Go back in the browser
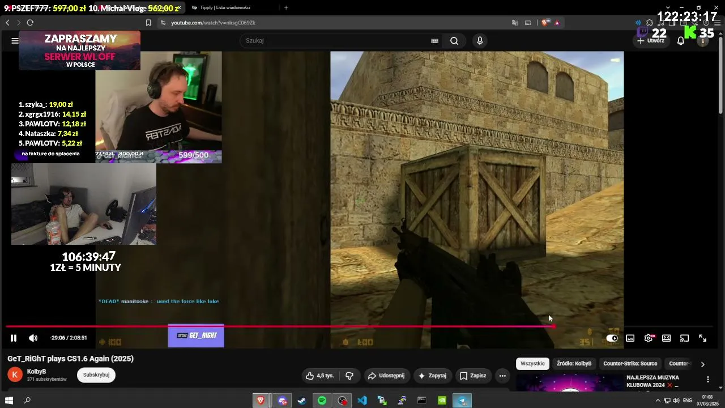Viewport: 725px width, 408px height. click(7, 23)
